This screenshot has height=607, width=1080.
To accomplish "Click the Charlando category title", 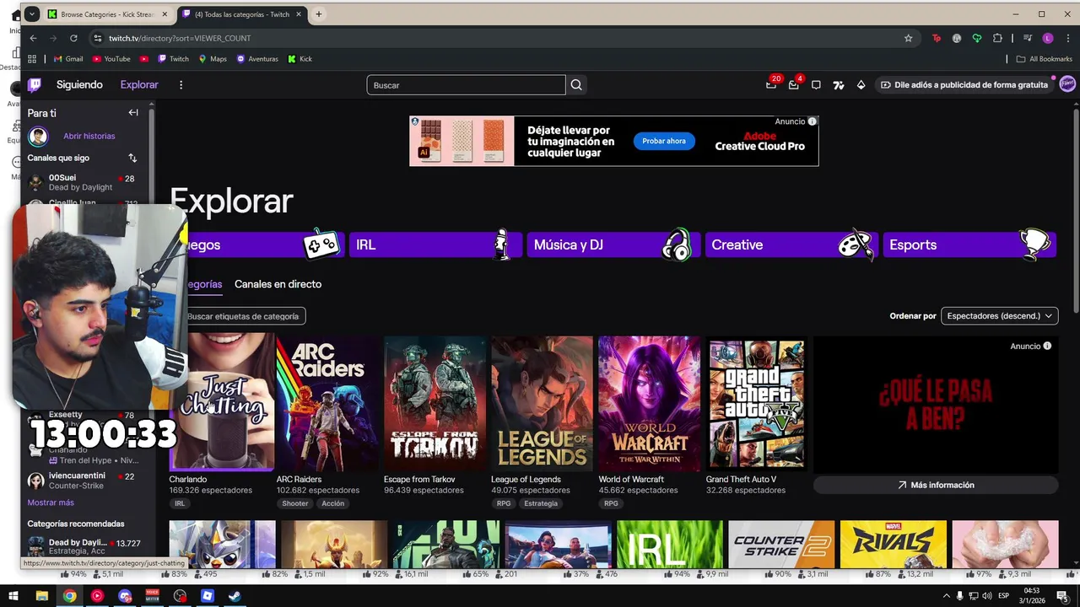I will (x=188, y=479).
